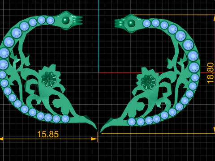This screenshot has height=161, width=215.
Task: Click the 18.80 height dimension label
Action: pos(211,73)
